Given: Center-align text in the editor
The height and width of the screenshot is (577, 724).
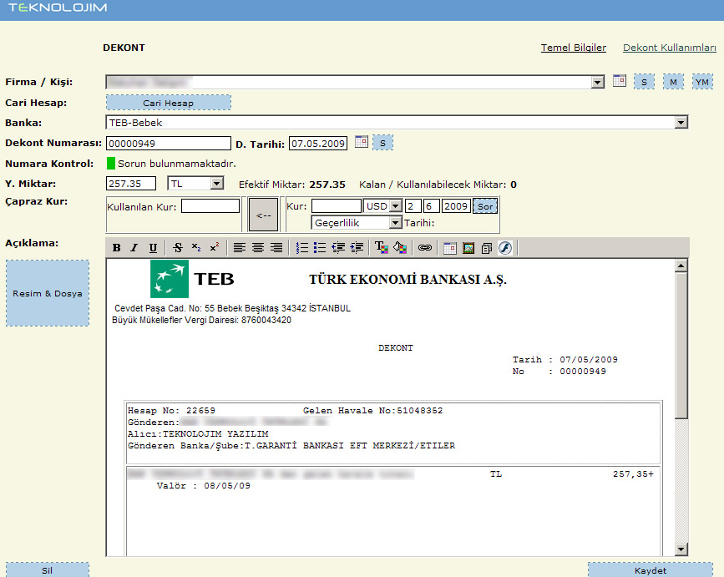Looking at the screenshot, I should click(x=258, y=248).
